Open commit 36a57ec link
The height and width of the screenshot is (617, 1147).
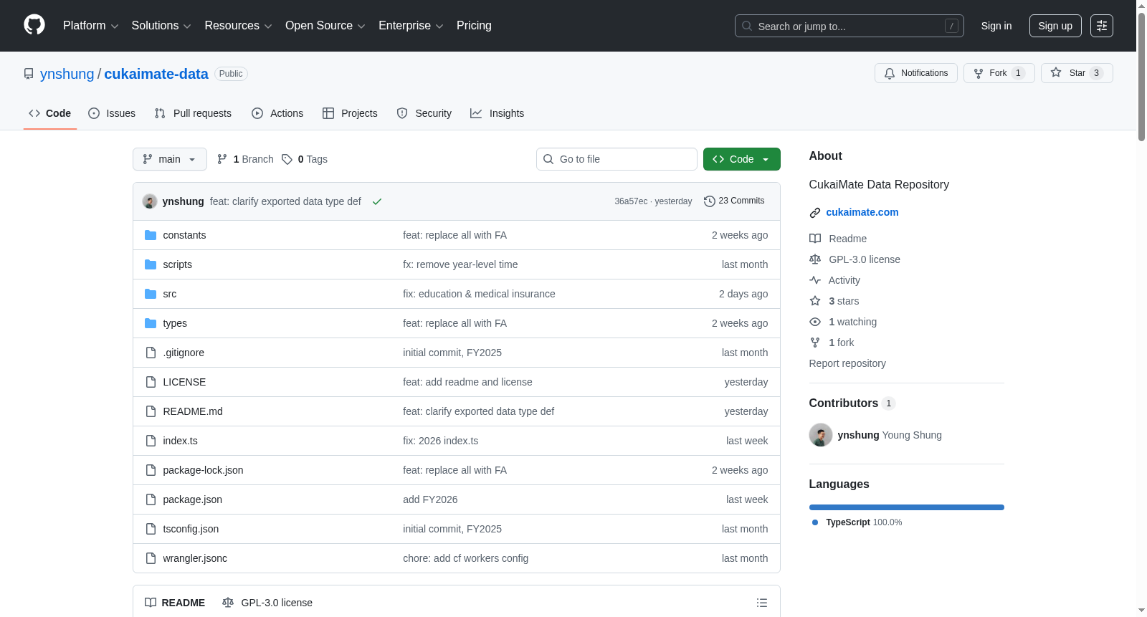point(631,201)
